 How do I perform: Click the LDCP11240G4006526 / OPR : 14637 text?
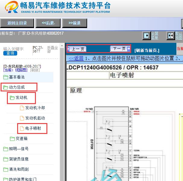point(113,68)
